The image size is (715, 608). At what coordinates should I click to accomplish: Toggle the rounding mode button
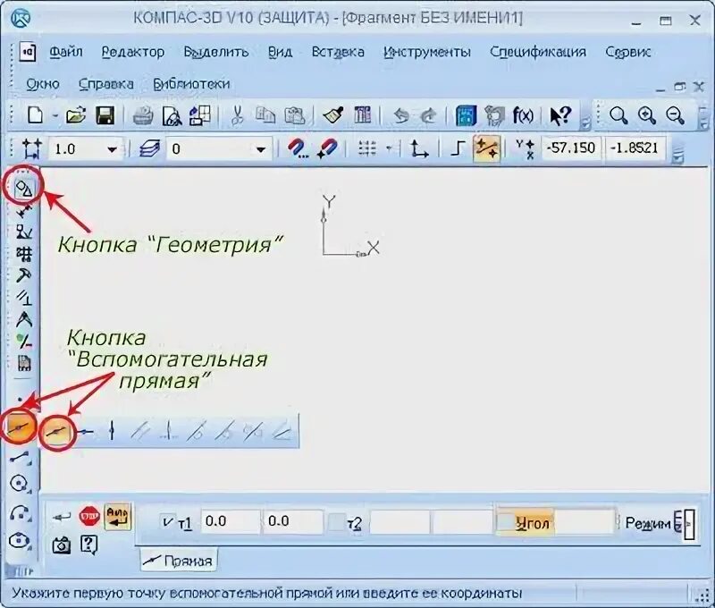click(486, 148)
